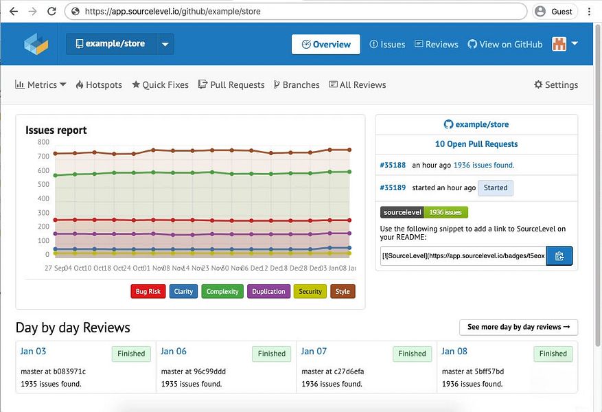The width and height of the screenshot is (602, 412).
Task: Click the README snippet text field
Action: click(x=463, y=255)
